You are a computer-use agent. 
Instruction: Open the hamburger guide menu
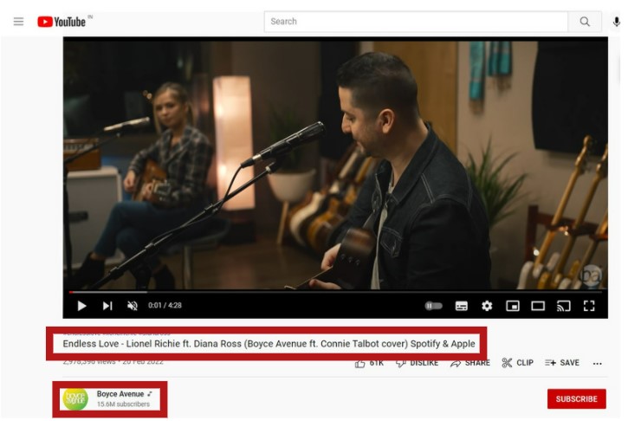pyautogui.click(x=18, y=22)
